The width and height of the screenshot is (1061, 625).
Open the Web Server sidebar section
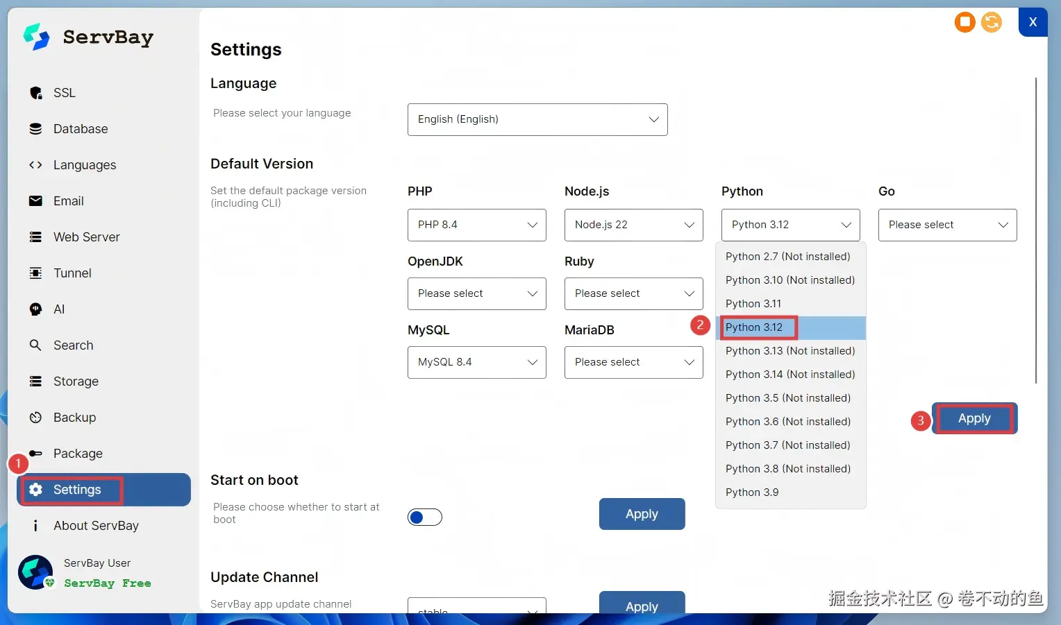pyautogui.click(x=103, y=237)
